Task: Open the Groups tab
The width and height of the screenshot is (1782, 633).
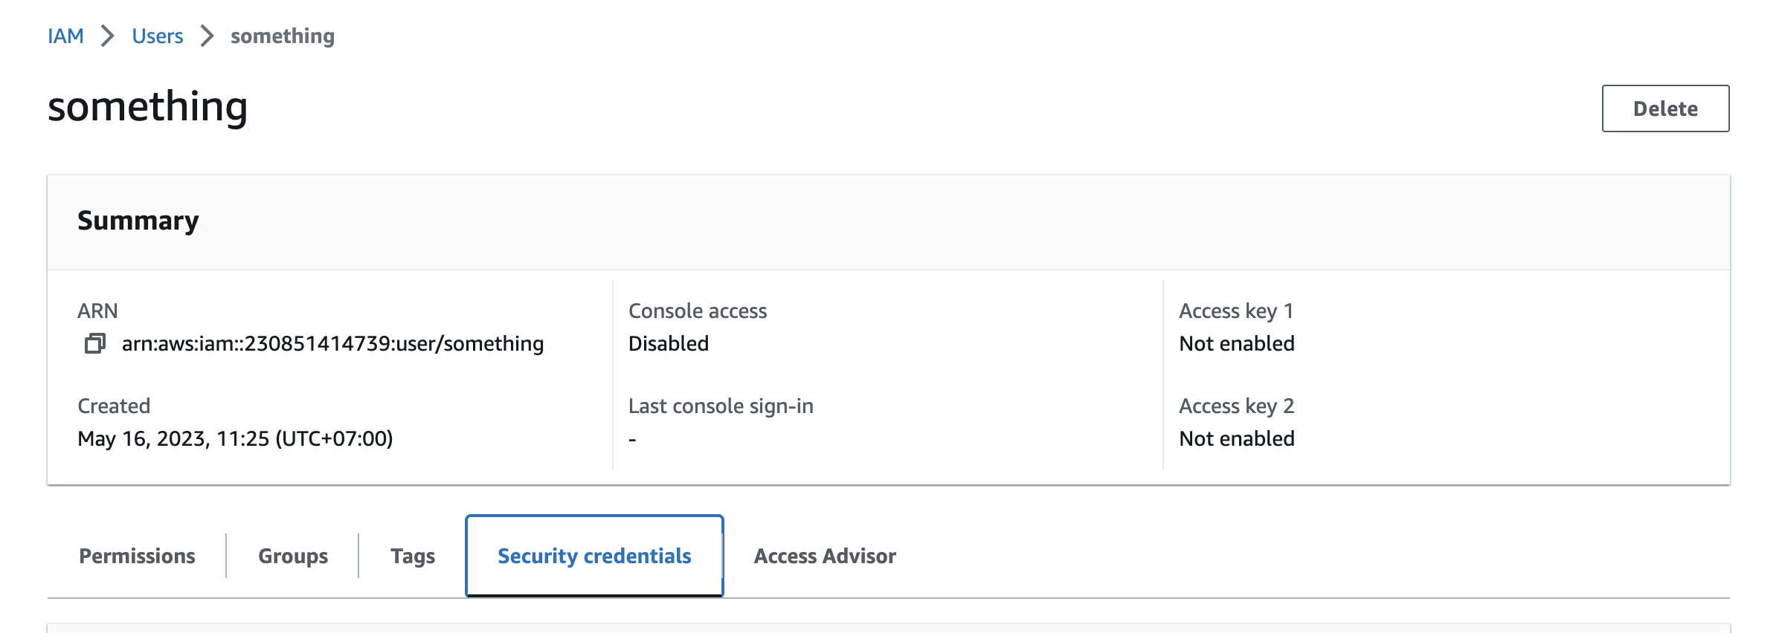Action: 292,555
